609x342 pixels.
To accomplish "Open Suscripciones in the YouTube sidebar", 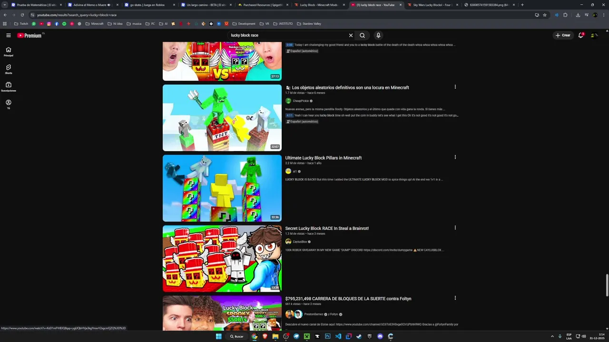I will (8, 87).
